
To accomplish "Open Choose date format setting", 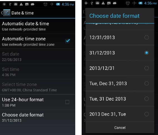I will (37, 117).
